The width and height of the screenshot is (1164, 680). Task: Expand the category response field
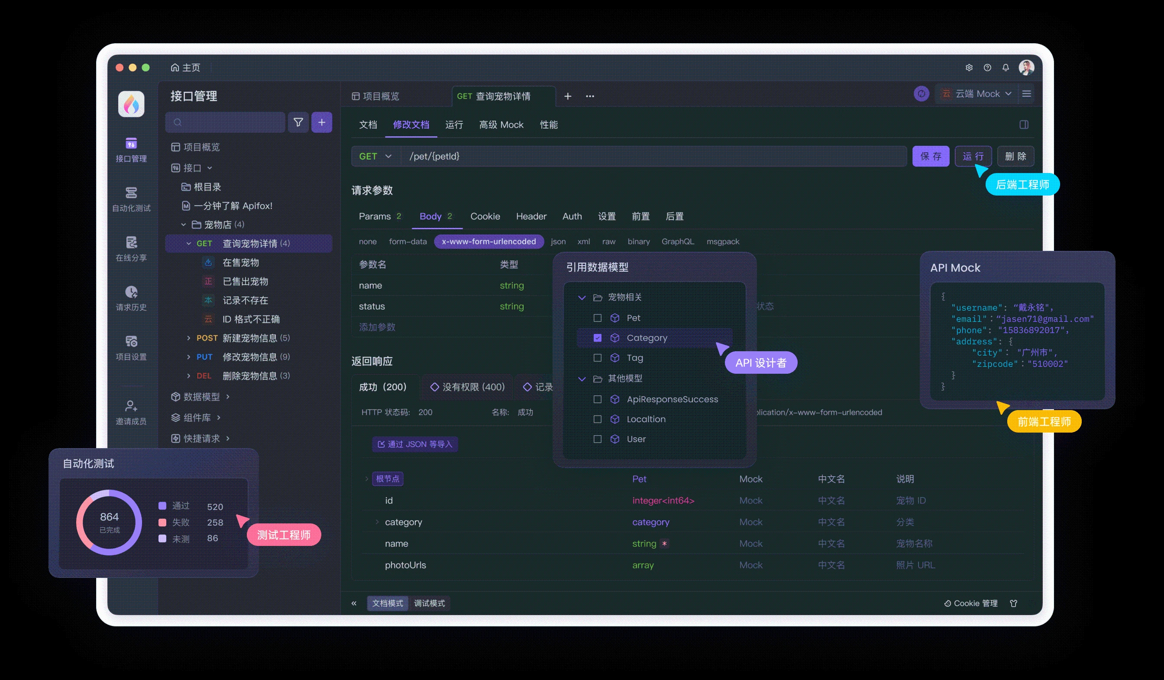(x=377, y=522)
